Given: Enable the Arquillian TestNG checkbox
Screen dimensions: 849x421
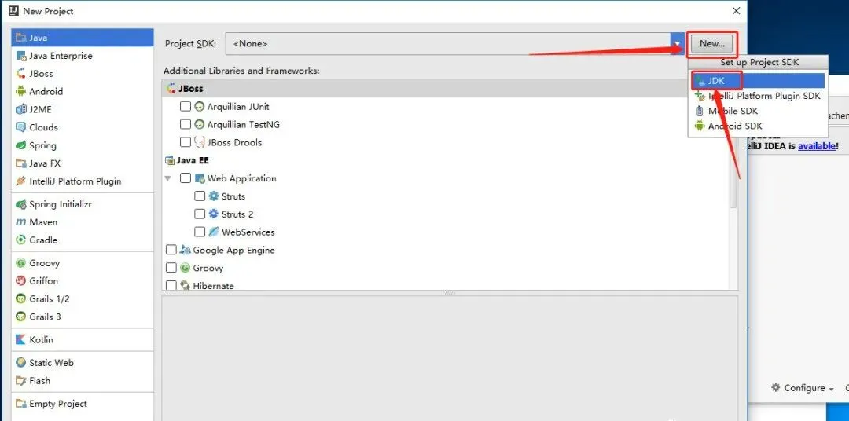Looking at the screenshot, I should (x=186, y=124).
